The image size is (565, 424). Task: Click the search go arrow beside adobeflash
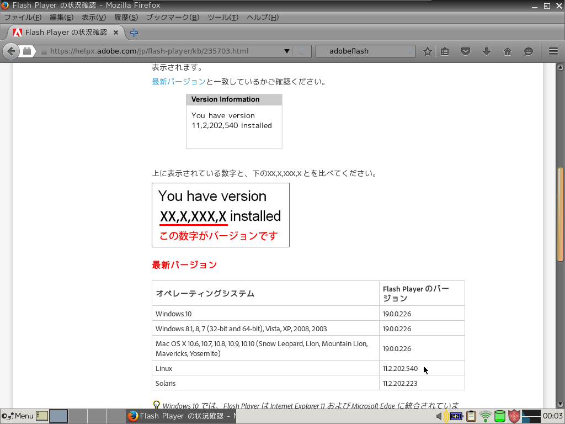click(x=410, y=51)
